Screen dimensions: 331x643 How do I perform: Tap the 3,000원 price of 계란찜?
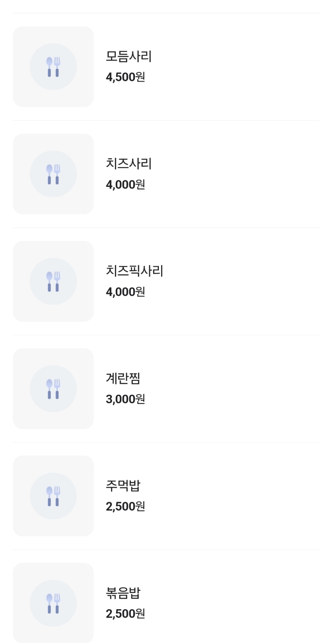click(125, 399)
